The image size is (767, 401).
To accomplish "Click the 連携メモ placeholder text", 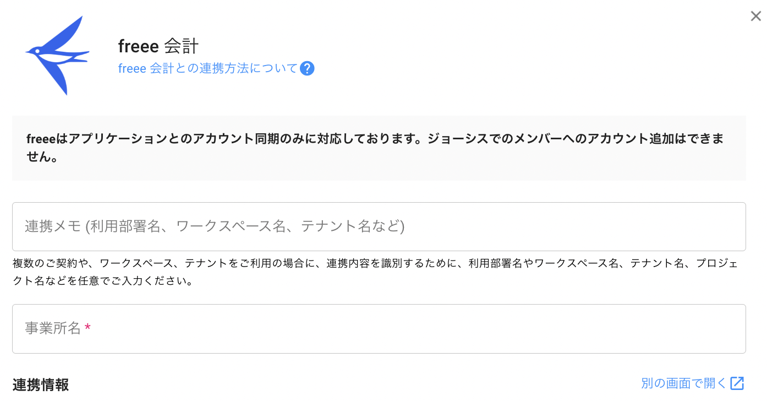I will [x=215, y=226].
